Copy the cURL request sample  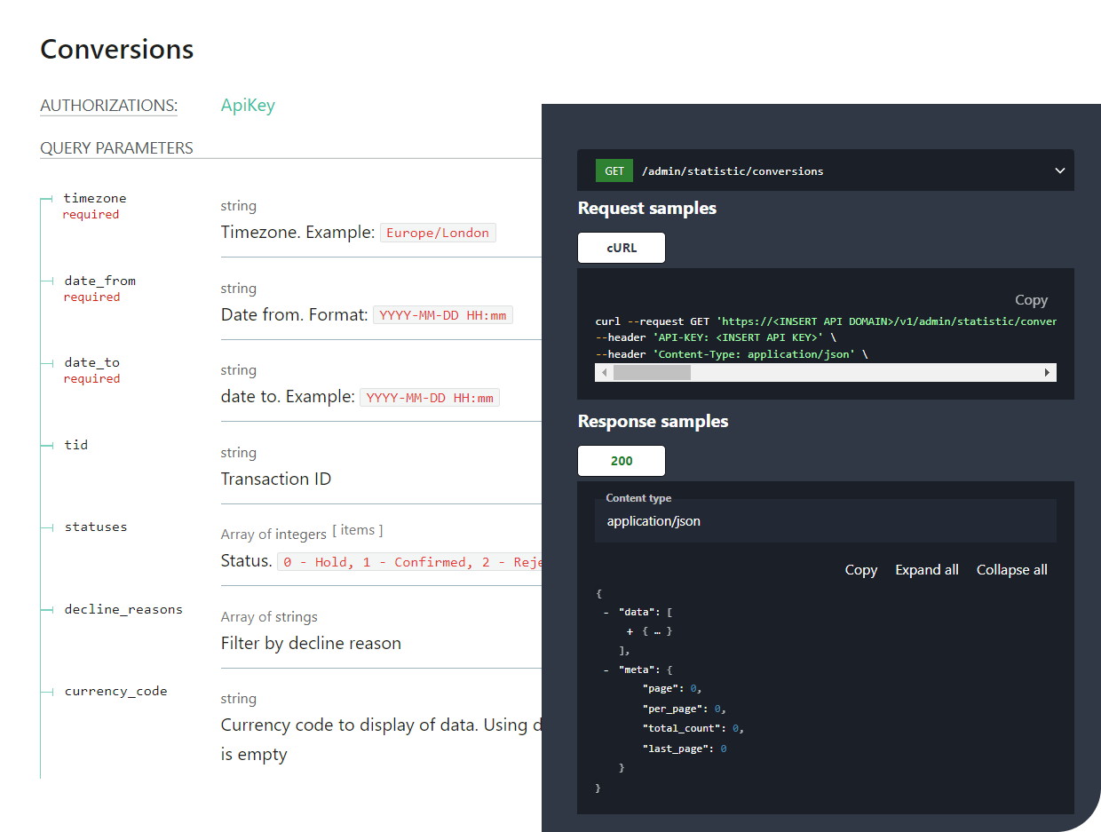click(x=1031, y=300)
